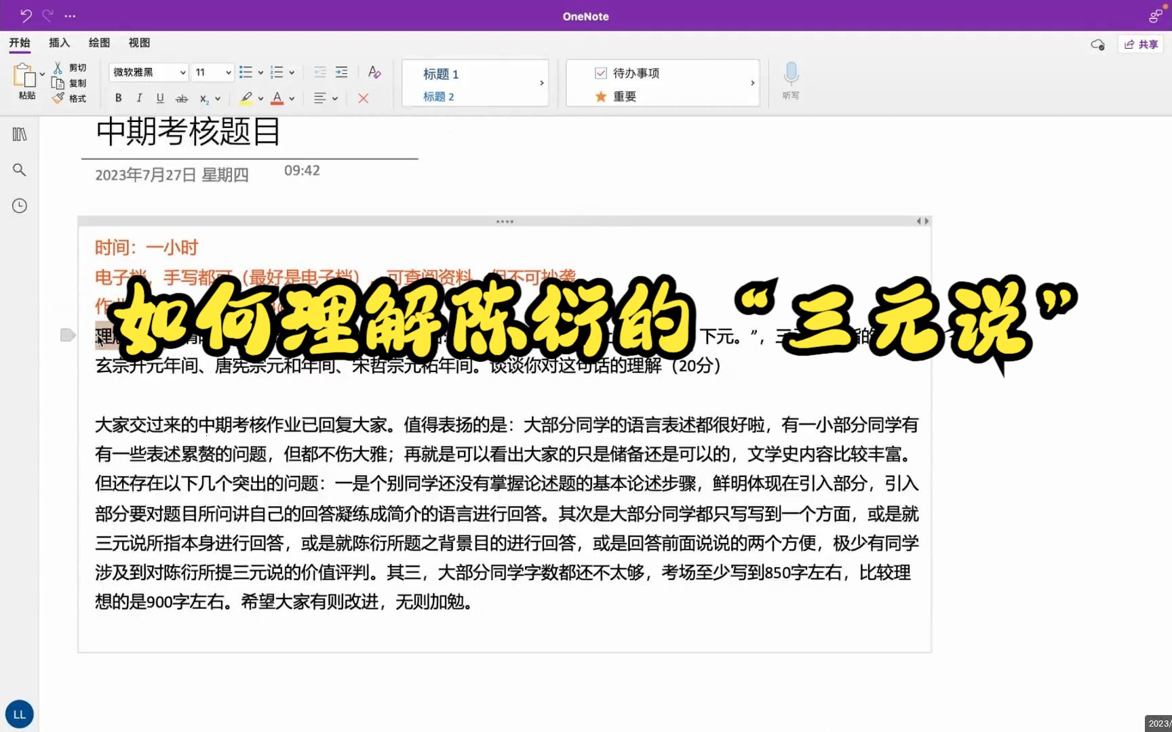Click the Redo arrow in title bar
Screen dimensions: 1172x732
47,15
